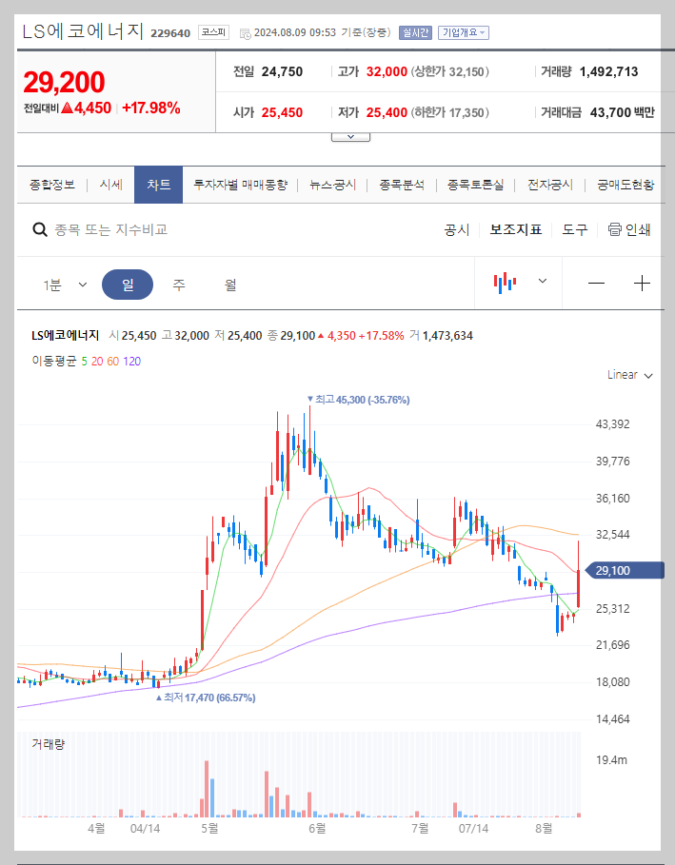Click the 07/14 date axis label
675x865 pixels.
[473, 829]
